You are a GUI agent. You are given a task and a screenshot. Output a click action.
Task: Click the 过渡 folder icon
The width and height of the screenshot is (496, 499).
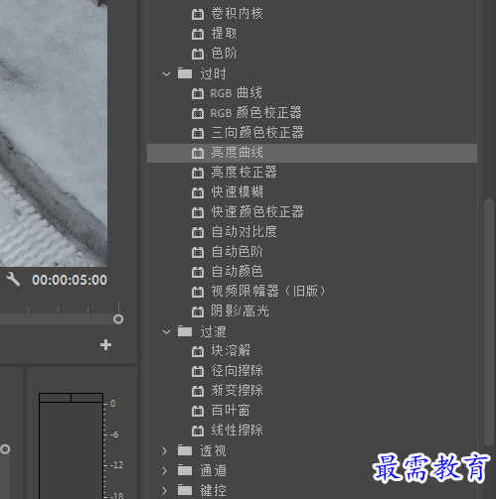point(185,331)
